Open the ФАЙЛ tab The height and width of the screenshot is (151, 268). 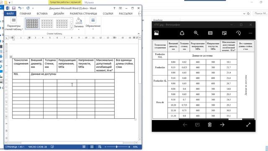click(x=10, y=13)
